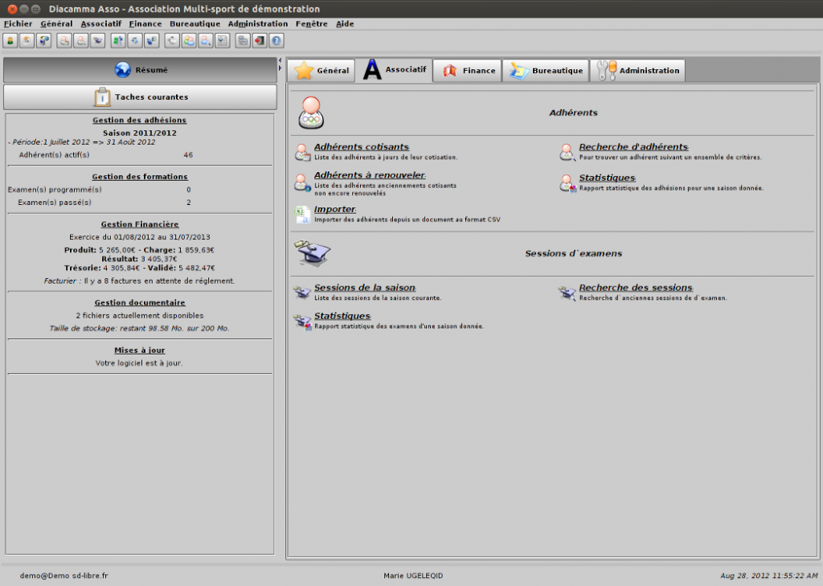Switch to the Général tab with star
The width and height of the screenshot is (823, 586).
pos(321,71)
